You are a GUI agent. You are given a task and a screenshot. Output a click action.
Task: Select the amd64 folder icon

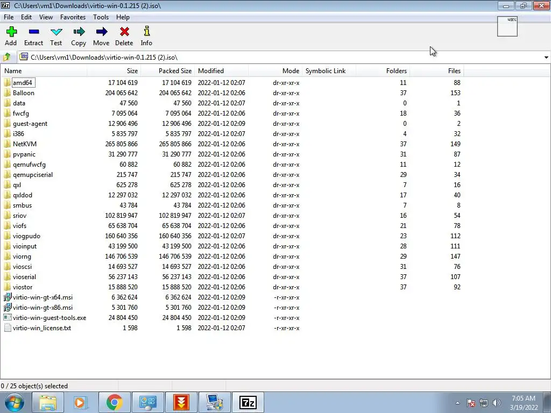(7, 82)
